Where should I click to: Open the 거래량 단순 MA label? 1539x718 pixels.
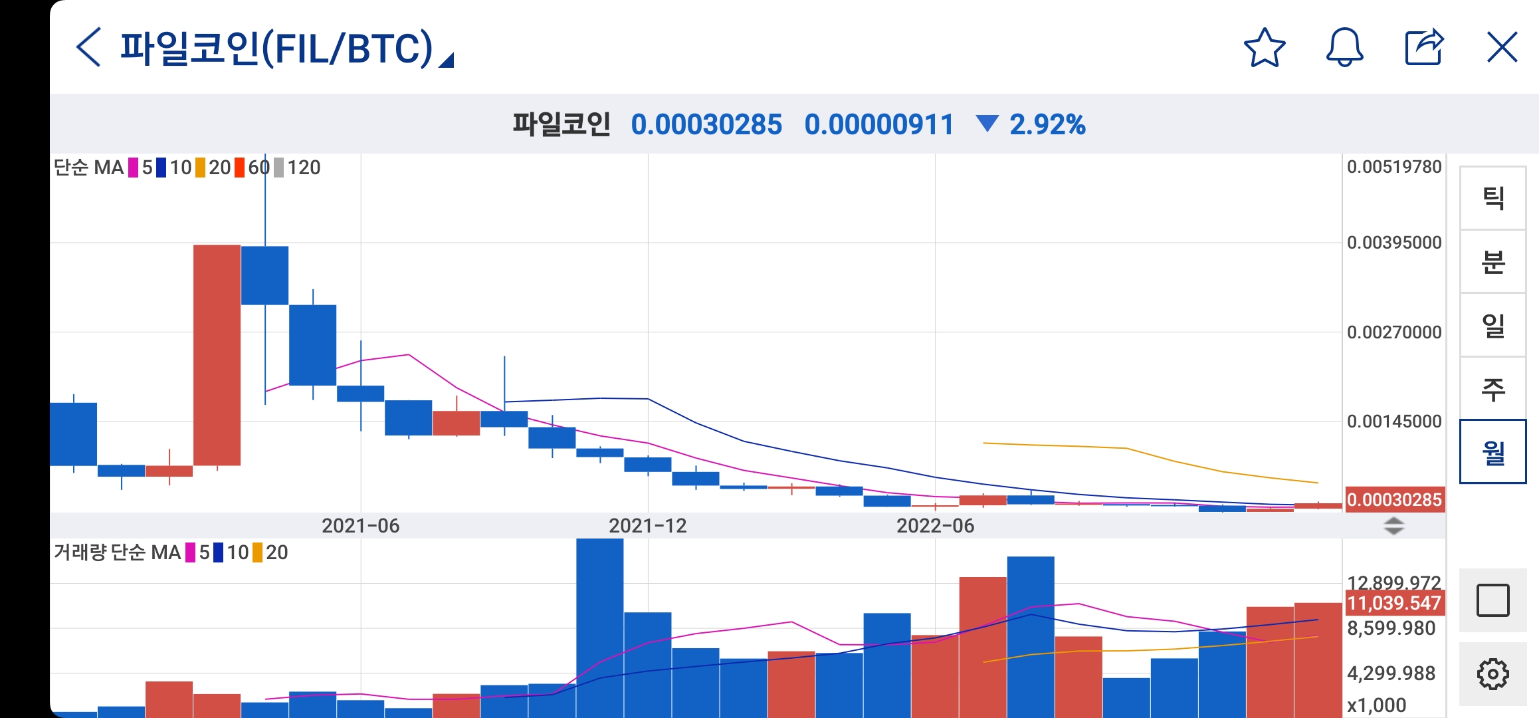[117, 552]
